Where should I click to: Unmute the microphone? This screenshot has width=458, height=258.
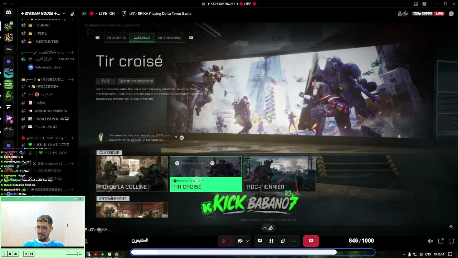tap(224, 241)
